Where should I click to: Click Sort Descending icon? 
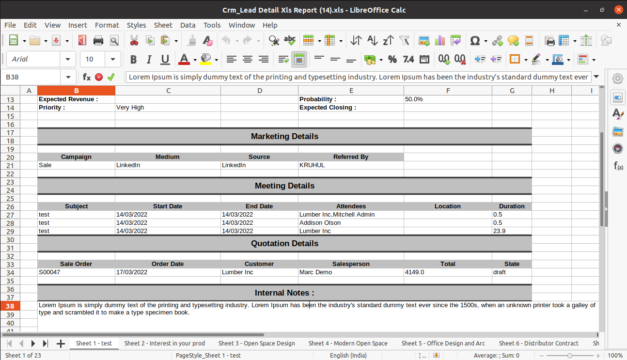pyautogui.click(x=388, y=41)
